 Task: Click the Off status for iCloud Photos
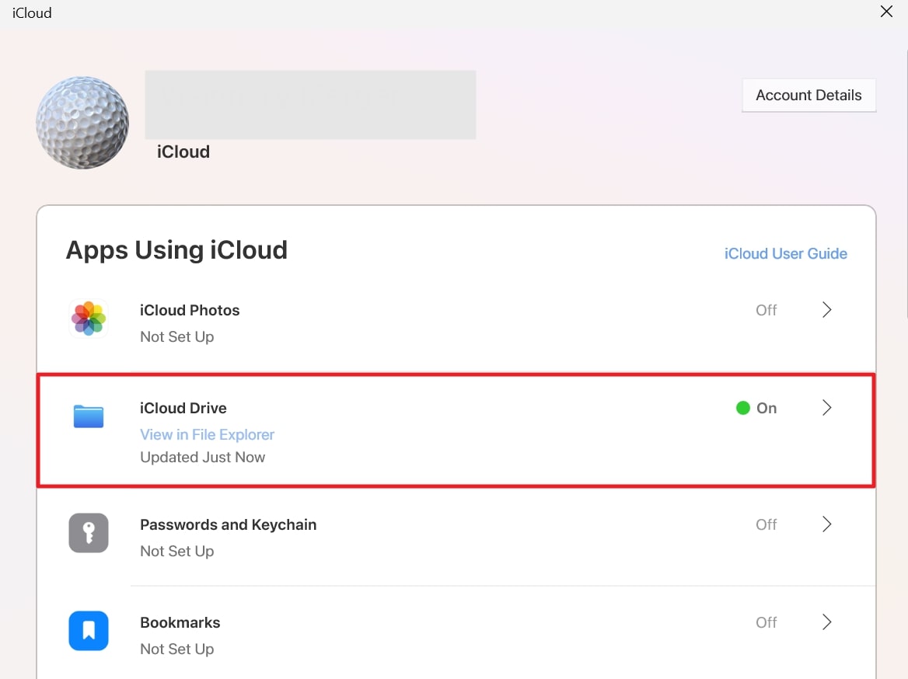point(766,310)
